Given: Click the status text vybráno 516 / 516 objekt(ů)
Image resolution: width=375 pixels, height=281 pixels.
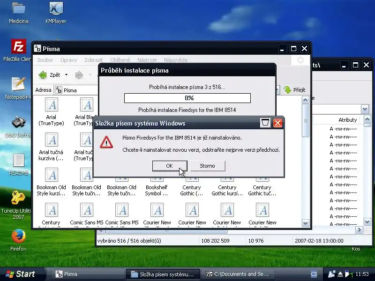Looking at the screenshot, I should [129, 241].
